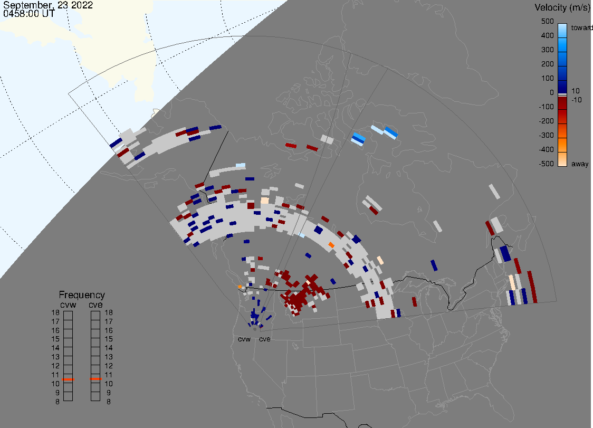Click the '100' velocity scale label

547,78
